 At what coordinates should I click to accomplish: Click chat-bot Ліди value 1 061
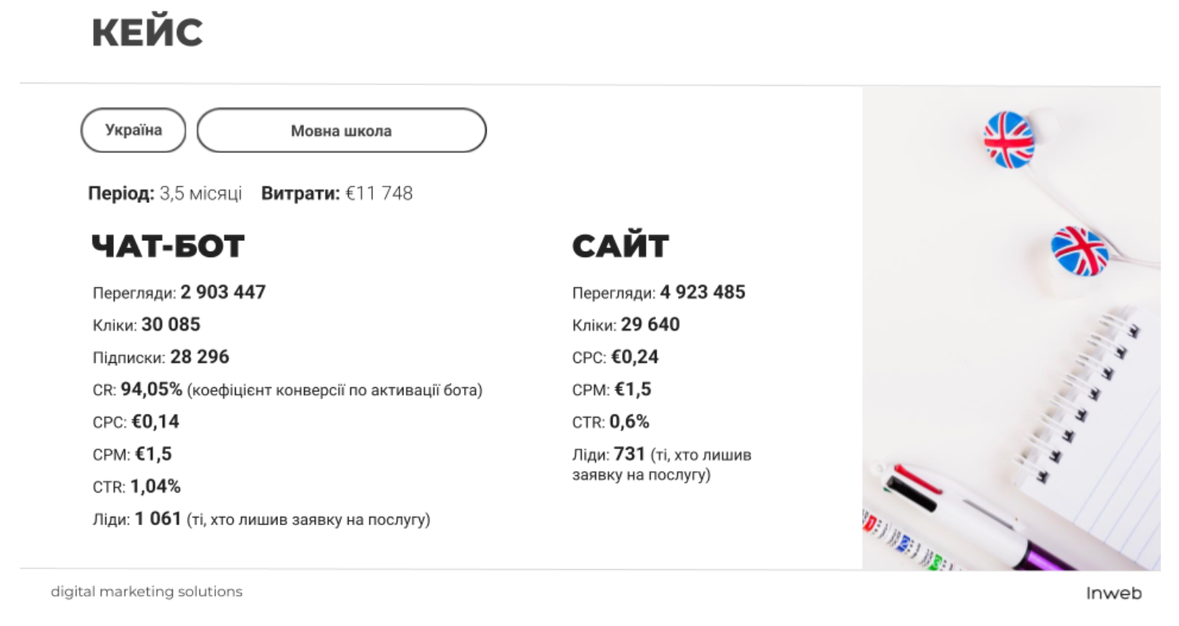[x=158, y=519]
